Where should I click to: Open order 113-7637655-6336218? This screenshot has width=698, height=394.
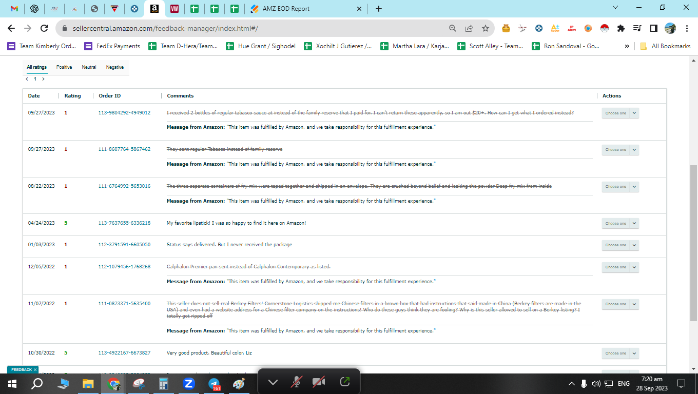point(124,223)
